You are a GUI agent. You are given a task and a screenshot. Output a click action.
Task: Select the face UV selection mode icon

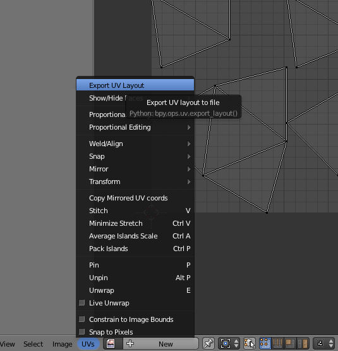[290, 343]
